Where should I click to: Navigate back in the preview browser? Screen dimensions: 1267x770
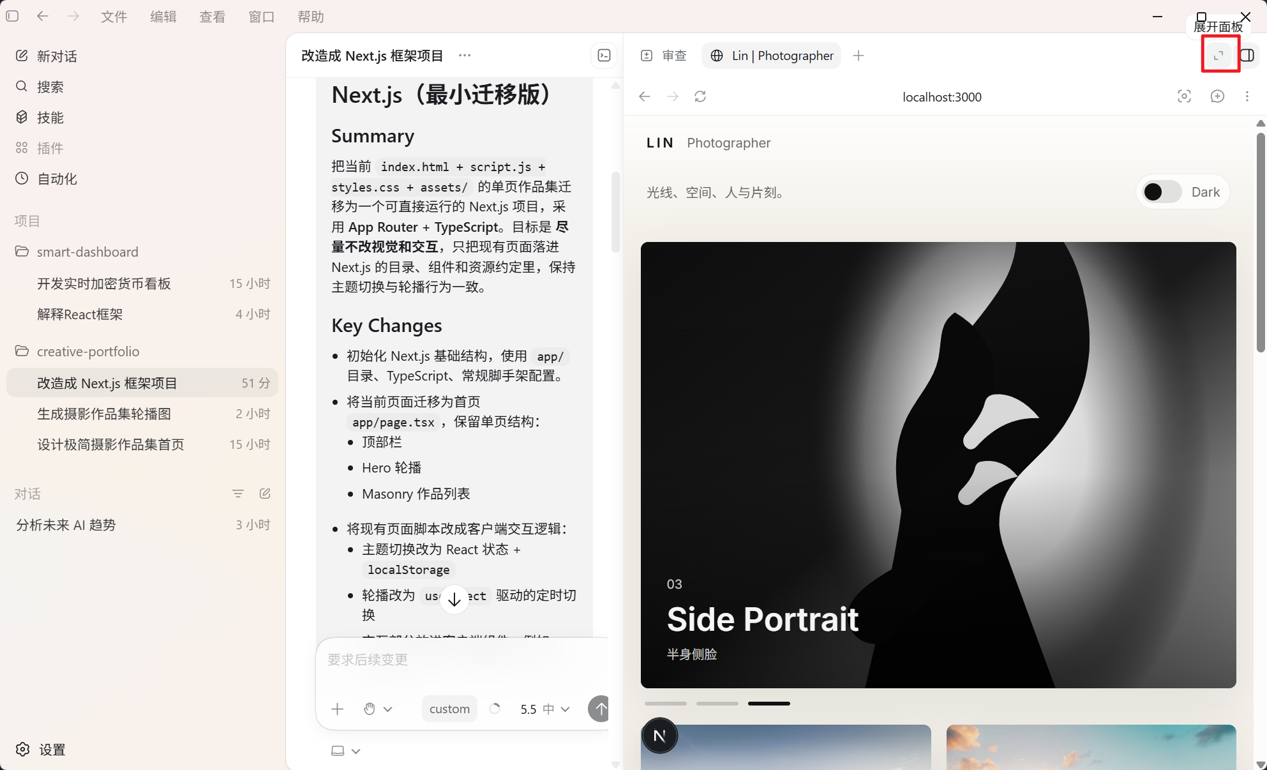point(645,96)
